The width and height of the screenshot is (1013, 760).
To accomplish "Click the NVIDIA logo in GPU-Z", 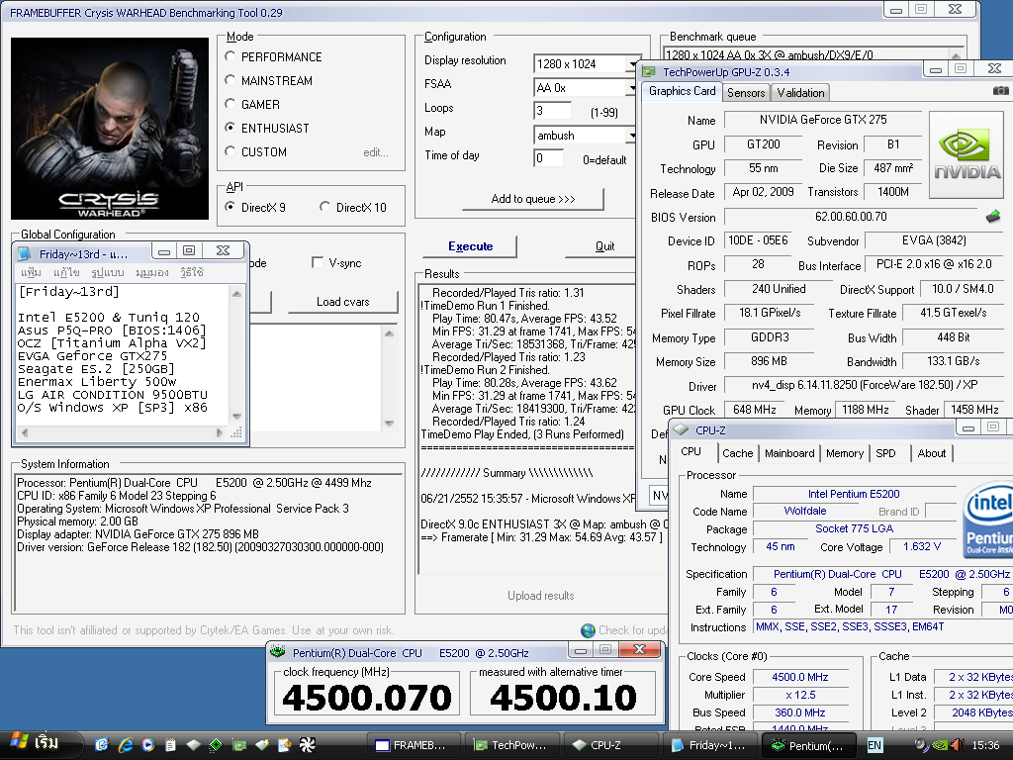I will tap(967, 155).
